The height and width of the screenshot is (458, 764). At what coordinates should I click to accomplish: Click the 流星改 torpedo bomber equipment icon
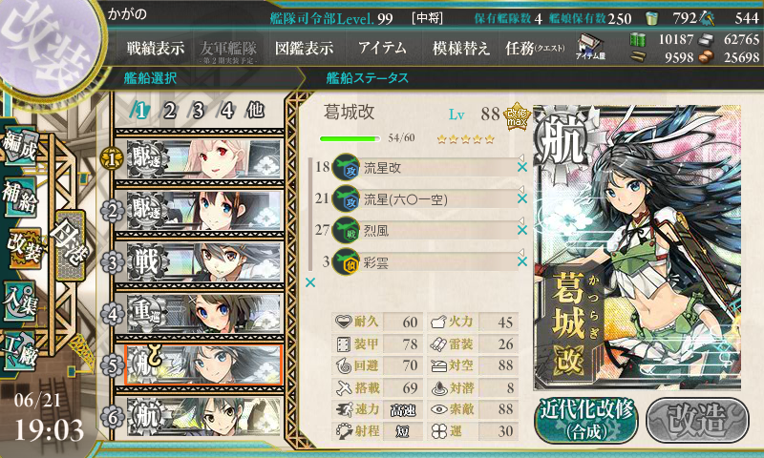(346, 167)
